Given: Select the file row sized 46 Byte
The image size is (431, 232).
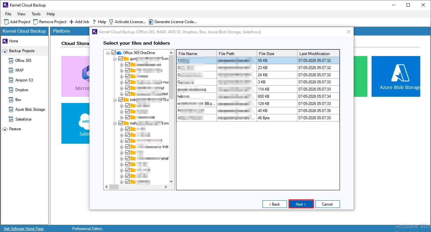Looking at the screenshot, I should click(258, 118).
